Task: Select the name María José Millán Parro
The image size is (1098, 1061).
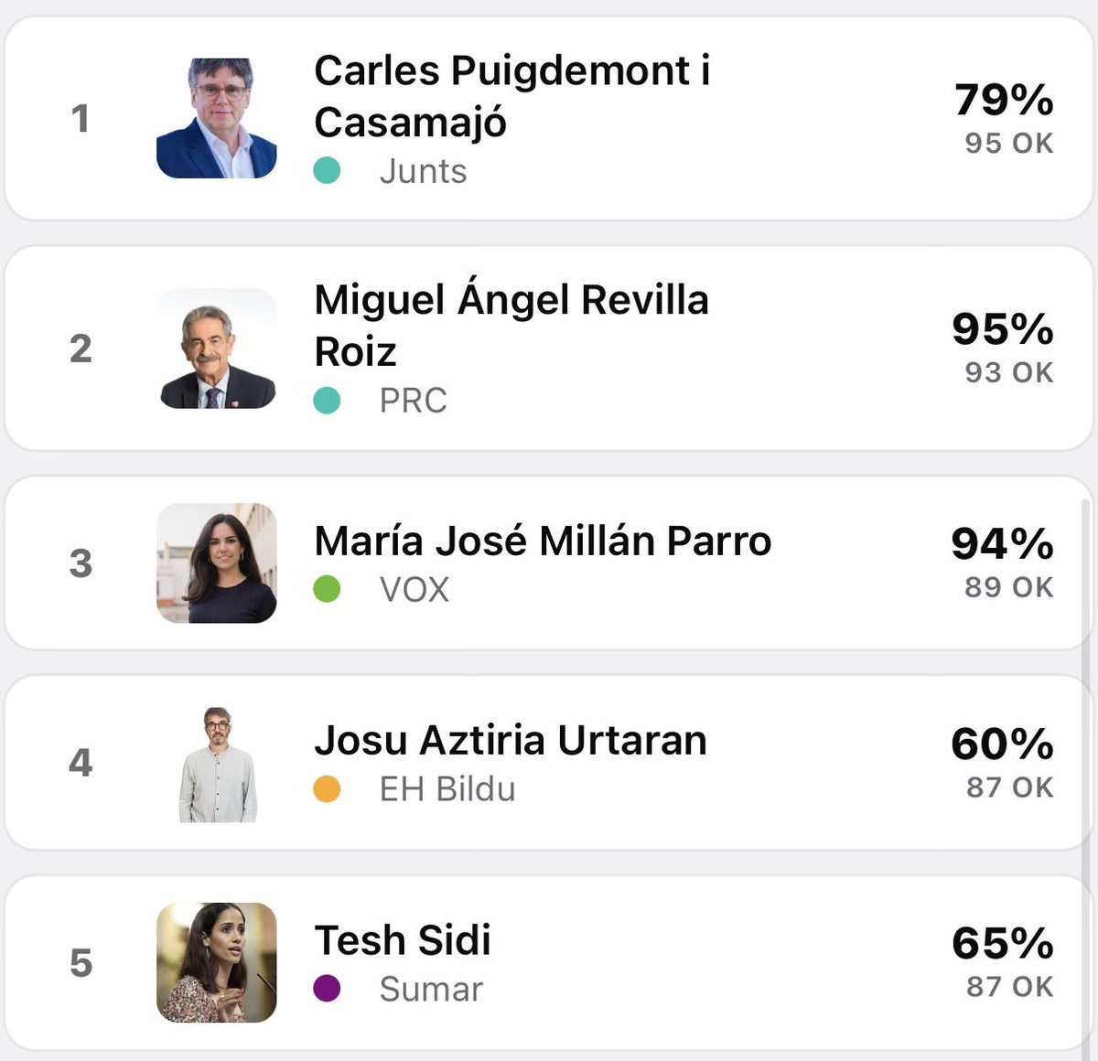Action: tap(543, 541)
